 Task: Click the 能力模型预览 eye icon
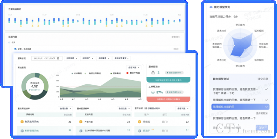(211, 7)
